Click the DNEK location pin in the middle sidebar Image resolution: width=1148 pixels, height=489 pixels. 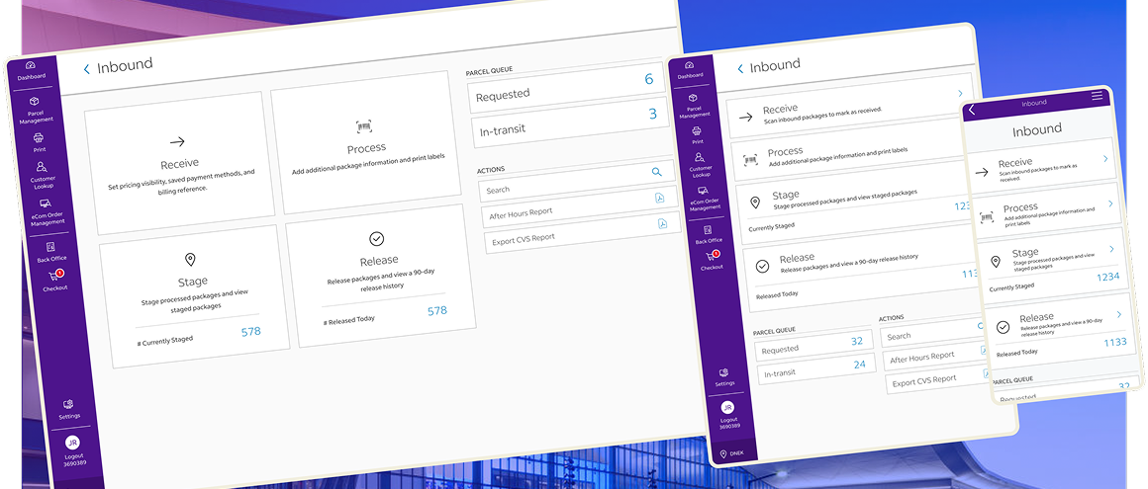725,453
